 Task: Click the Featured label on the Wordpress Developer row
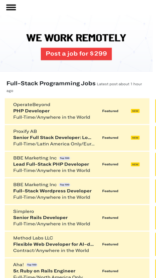[x=110, y=191]
